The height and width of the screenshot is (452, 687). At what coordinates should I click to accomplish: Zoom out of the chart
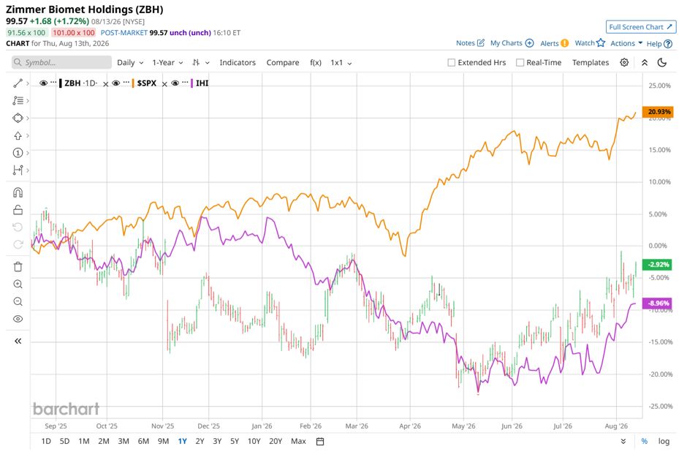coord(18,301)
